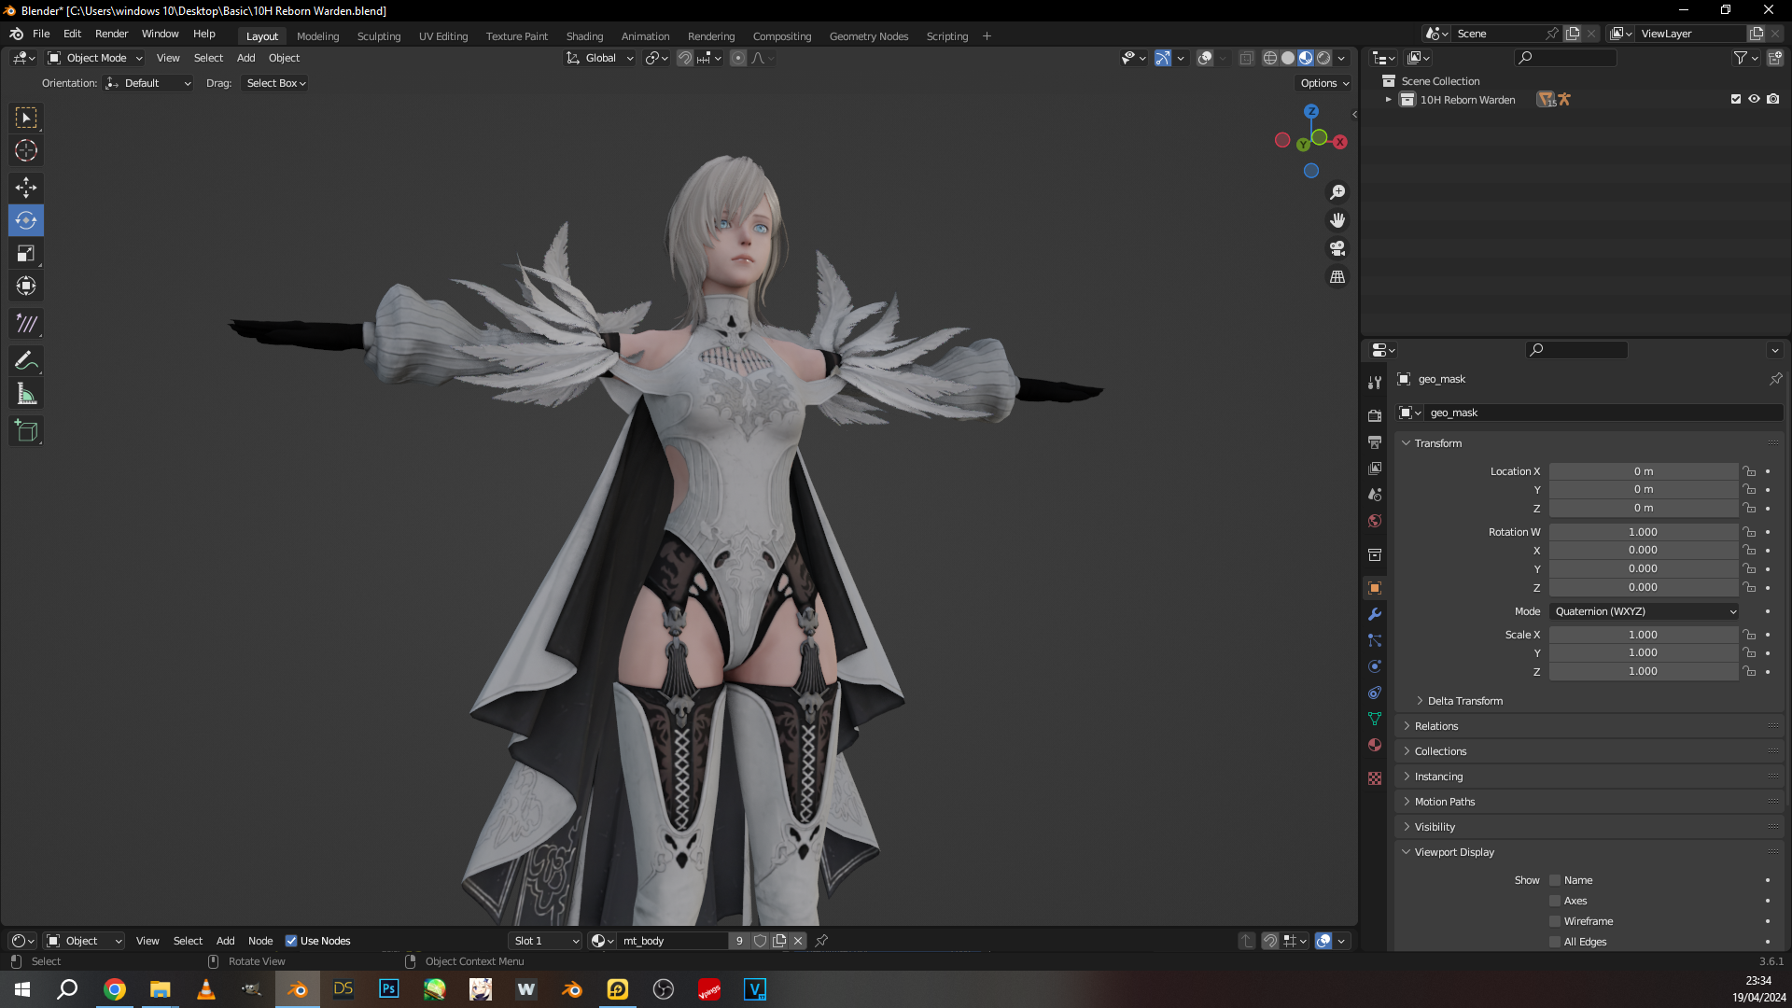Open the viewport Add menu

coord(245,58)
